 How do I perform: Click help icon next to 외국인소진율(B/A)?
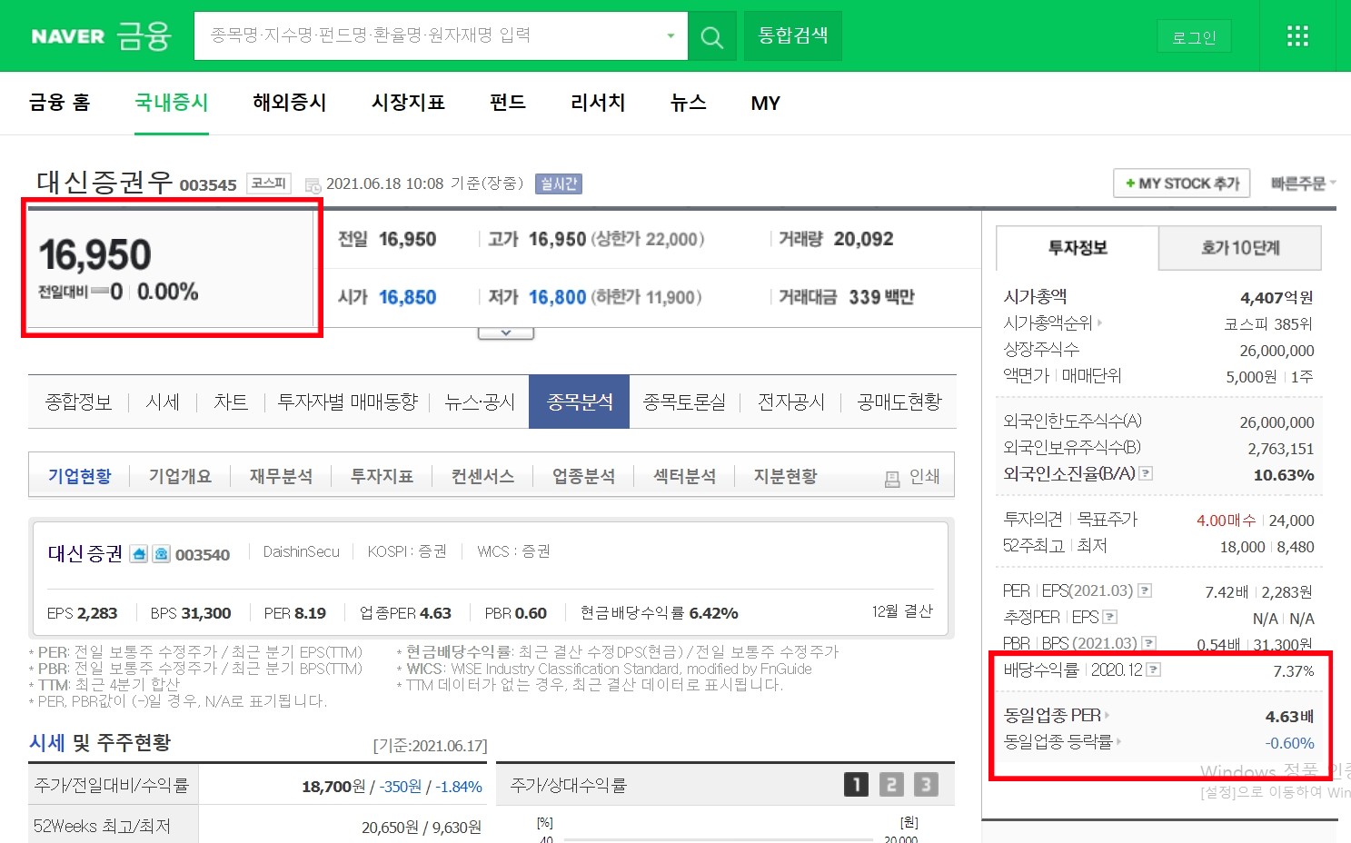1146,473
